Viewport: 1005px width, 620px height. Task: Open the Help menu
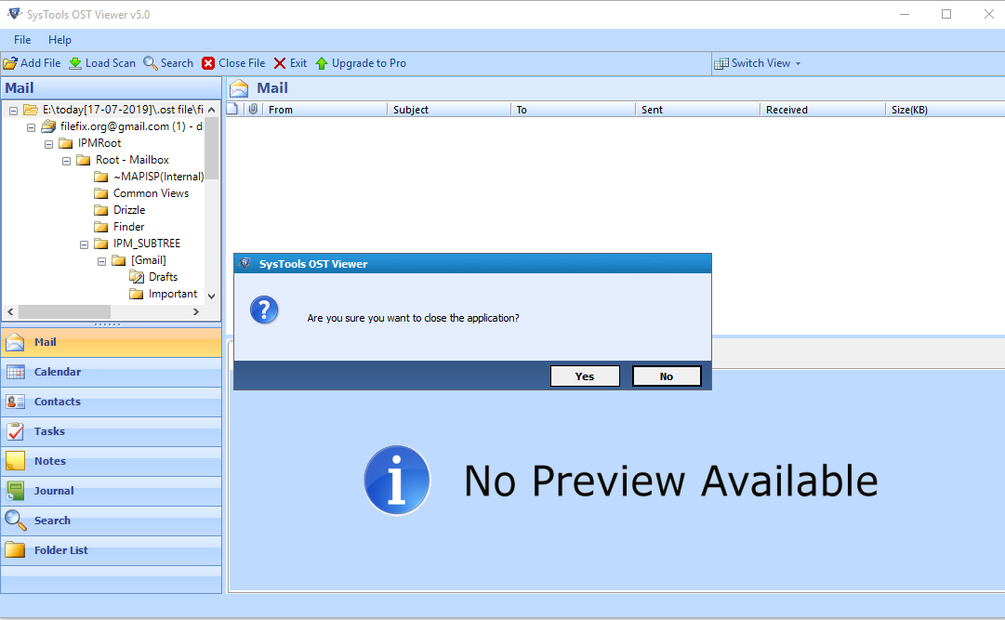[x=60, y=40]
